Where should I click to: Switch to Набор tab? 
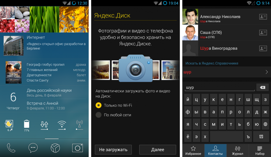click(260, 150)
